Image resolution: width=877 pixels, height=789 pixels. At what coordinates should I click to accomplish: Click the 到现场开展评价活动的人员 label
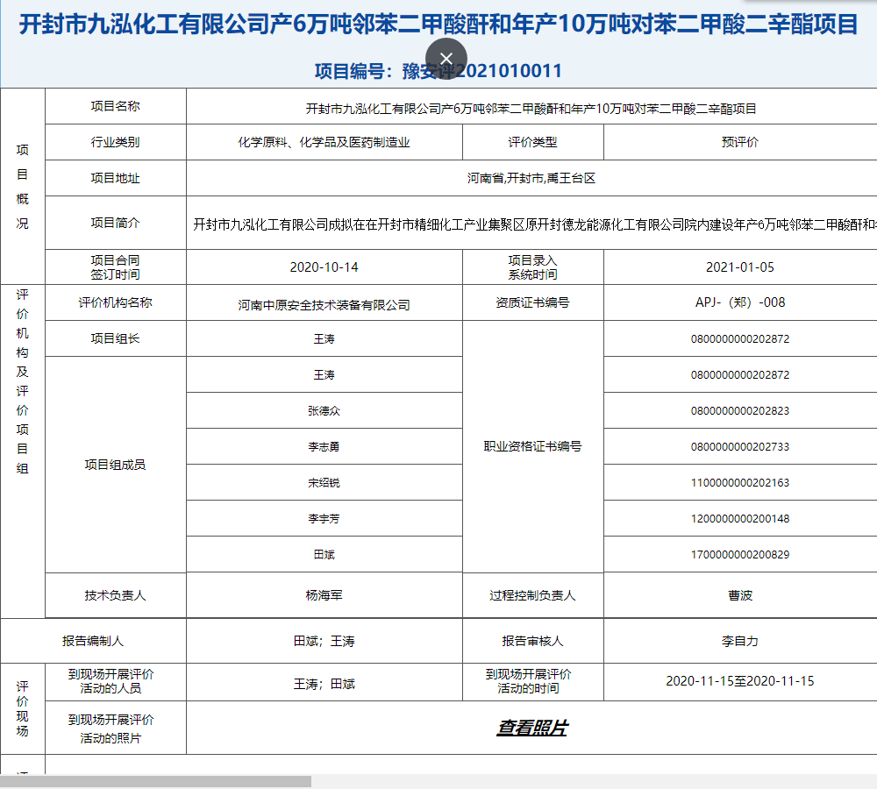(111, 681)
